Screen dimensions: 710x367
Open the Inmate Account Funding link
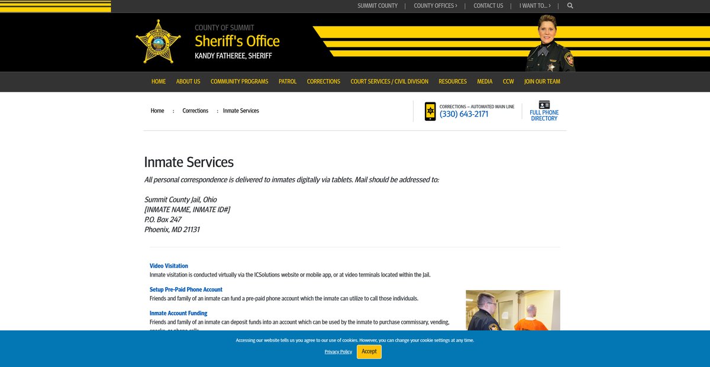[179, 313]
